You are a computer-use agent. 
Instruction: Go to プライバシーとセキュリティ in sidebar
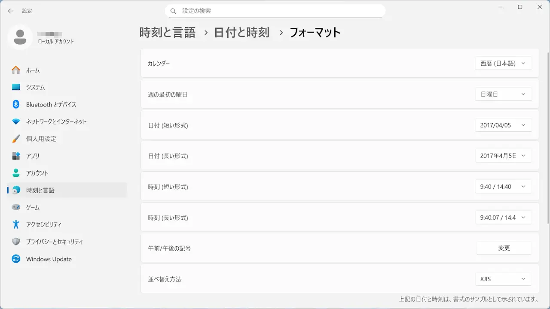click(54, 242)
